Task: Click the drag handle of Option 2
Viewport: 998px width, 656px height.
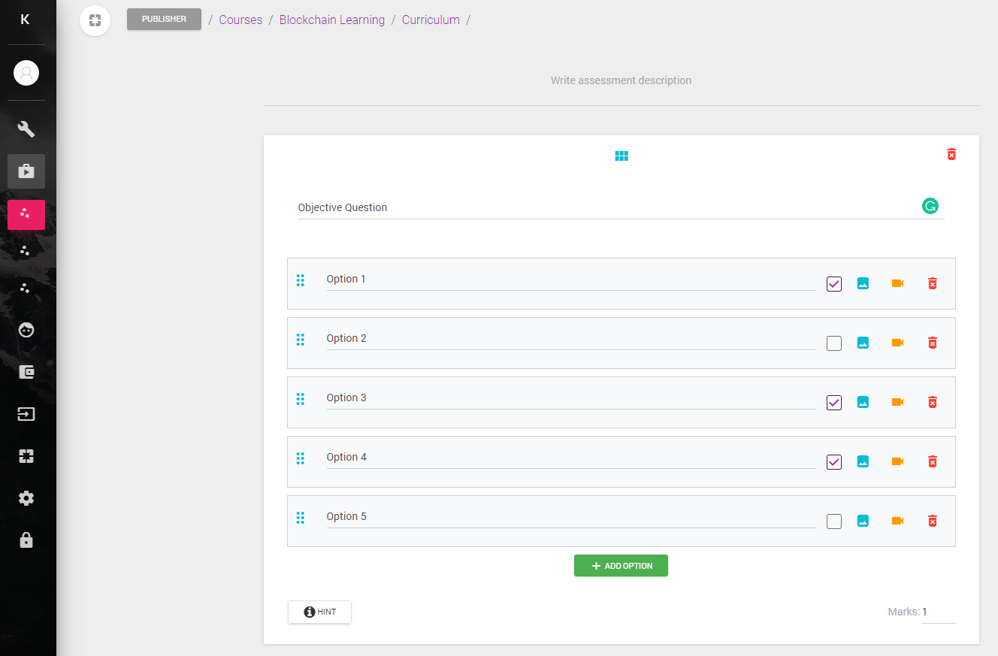Action: (301, 340)
